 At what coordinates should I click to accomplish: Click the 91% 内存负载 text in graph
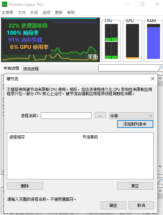coord(25,40)
